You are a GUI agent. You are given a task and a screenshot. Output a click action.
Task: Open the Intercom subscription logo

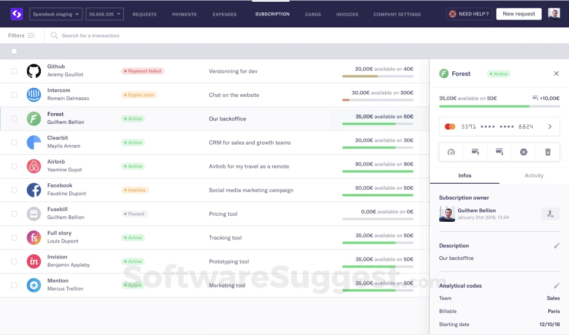[x=34, y=95]
